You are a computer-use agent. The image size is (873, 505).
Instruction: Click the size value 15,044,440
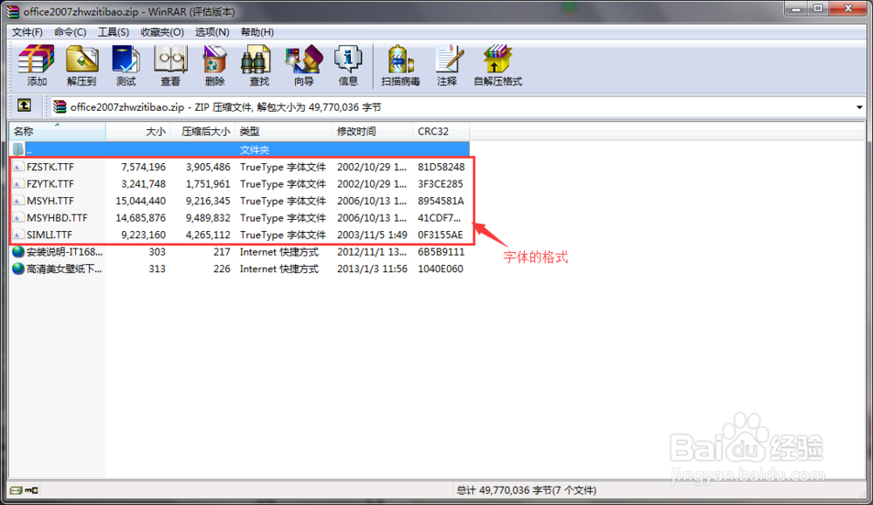coord(141,201)
